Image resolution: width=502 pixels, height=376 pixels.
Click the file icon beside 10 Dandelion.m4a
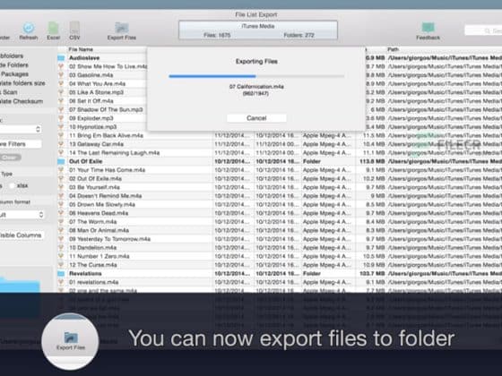pyautogui.click(x=61, y=248)
